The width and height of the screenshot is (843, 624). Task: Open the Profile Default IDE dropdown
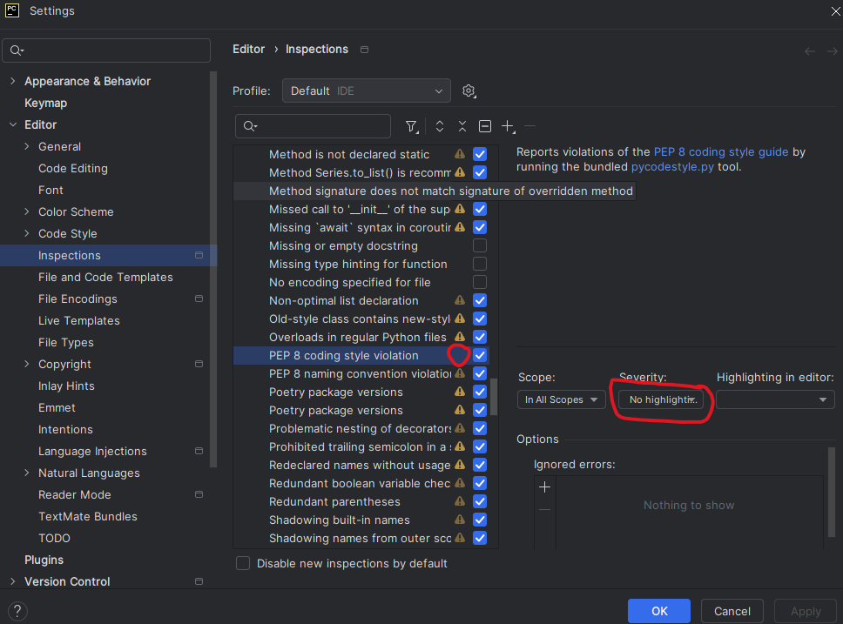click(366, 91)
